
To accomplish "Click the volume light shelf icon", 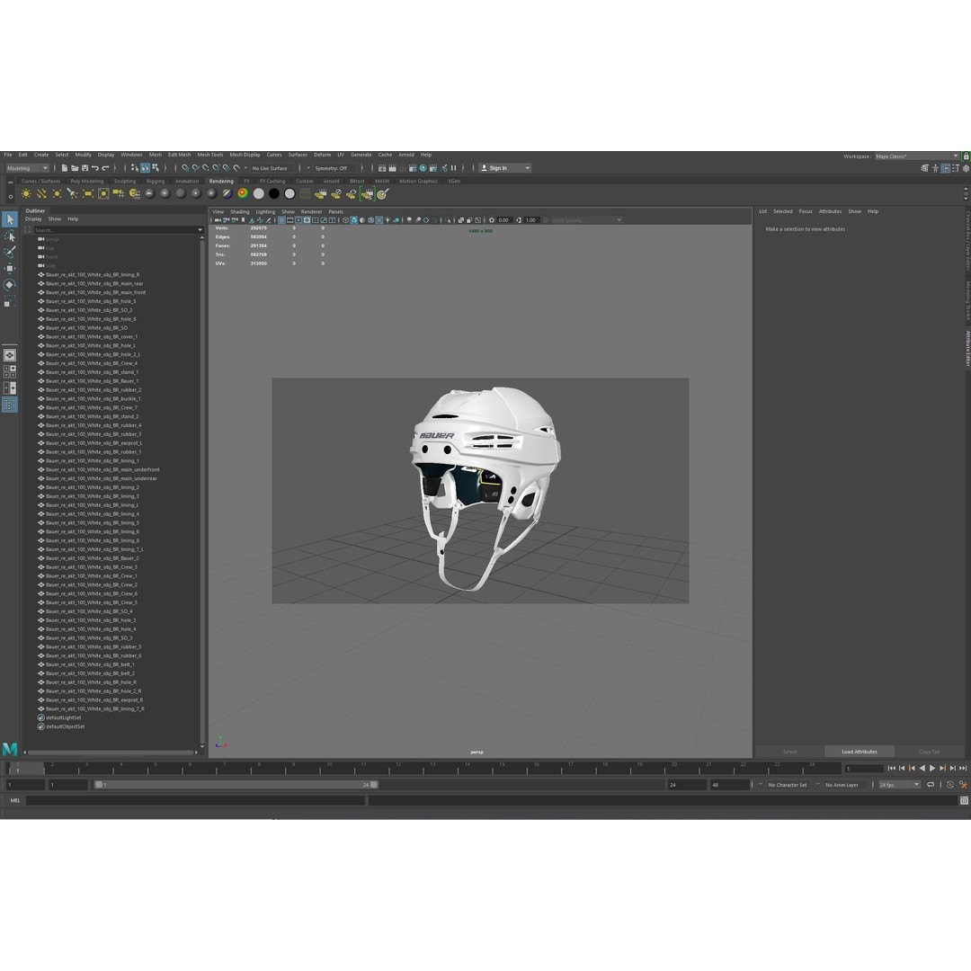I will click(x=103, y=194).
